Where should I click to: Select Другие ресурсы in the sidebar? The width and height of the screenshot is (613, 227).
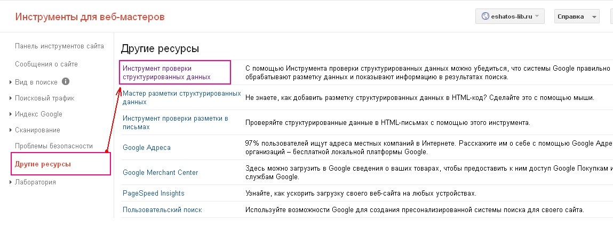[x=43, y=164]
